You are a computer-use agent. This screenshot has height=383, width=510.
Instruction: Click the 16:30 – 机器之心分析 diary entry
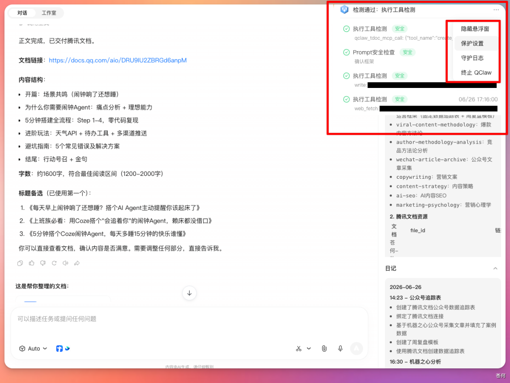pos(415,362)
